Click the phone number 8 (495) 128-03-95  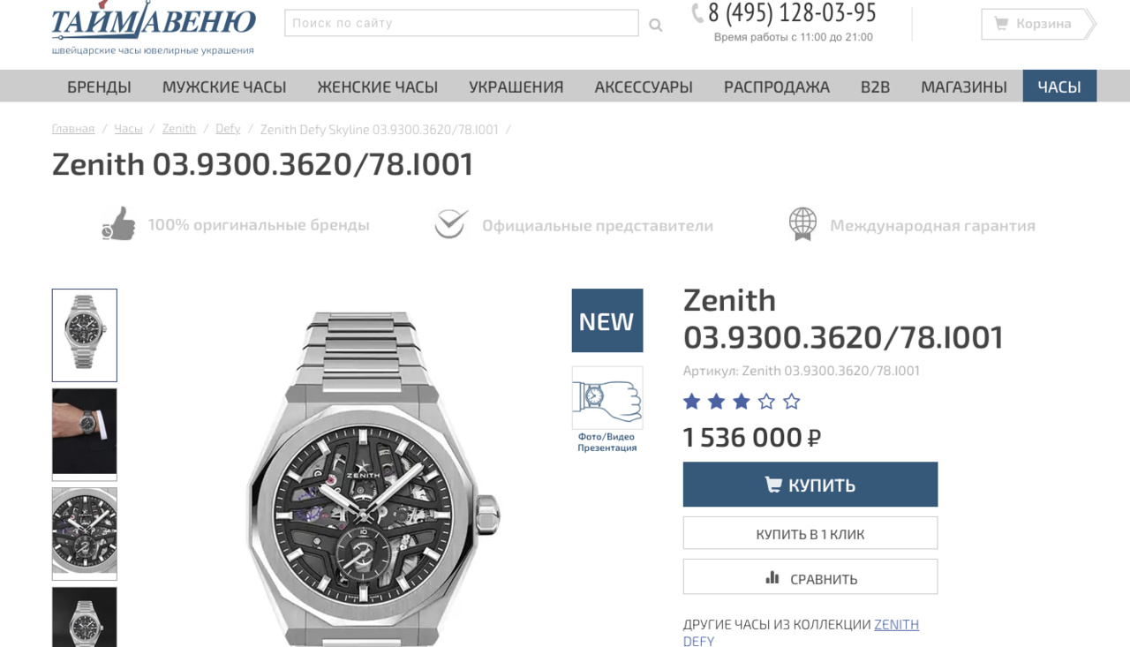(791, 13)
